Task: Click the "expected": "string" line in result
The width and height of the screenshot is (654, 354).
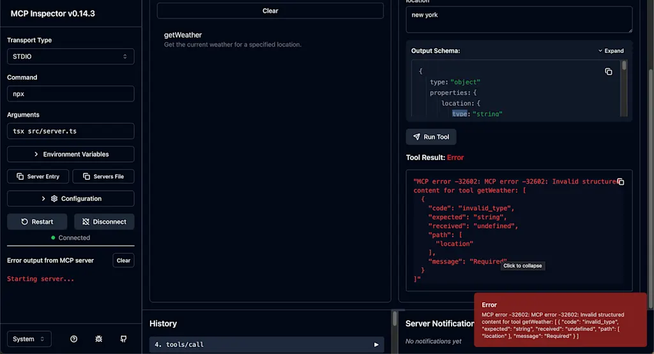Action: click(x=467, y=218)
